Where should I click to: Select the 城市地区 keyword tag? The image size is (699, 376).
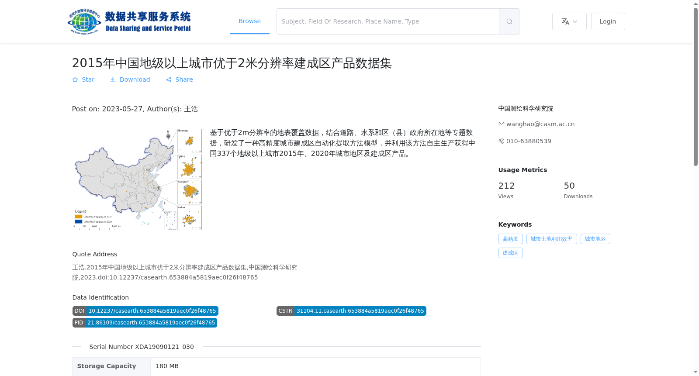tap(595, 239)
